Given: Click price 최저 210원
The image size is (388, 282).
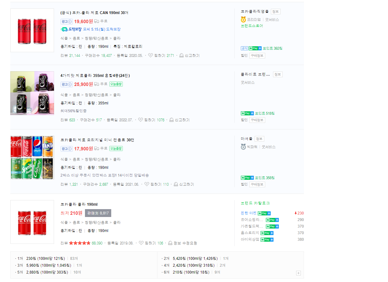Looking at the screenshot, I should [72, 213].
